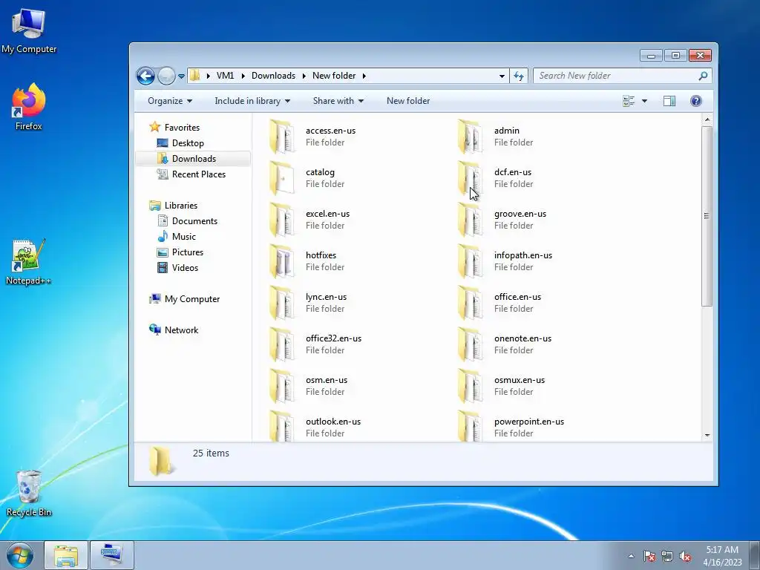Click the file list scroll-up arrow

707,119
